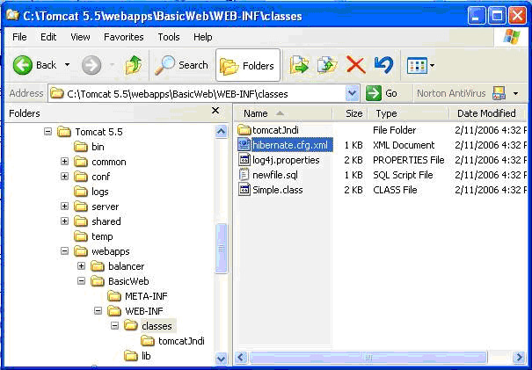Click the blue Undo arrow icon

pyautogui.click(x=383, y=65)
